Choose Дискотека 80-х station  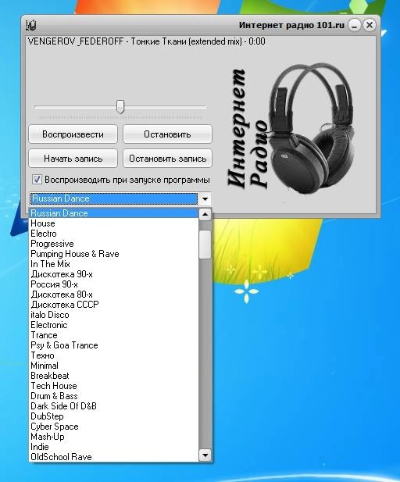click(x=114, y=295)
